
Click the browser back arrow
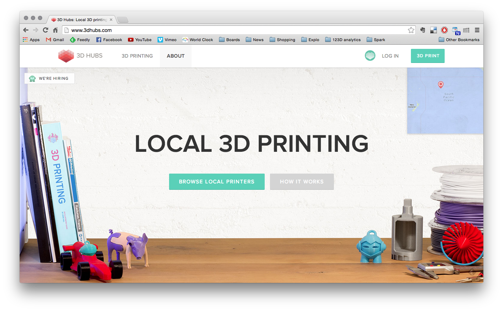[x=26, y=30]
